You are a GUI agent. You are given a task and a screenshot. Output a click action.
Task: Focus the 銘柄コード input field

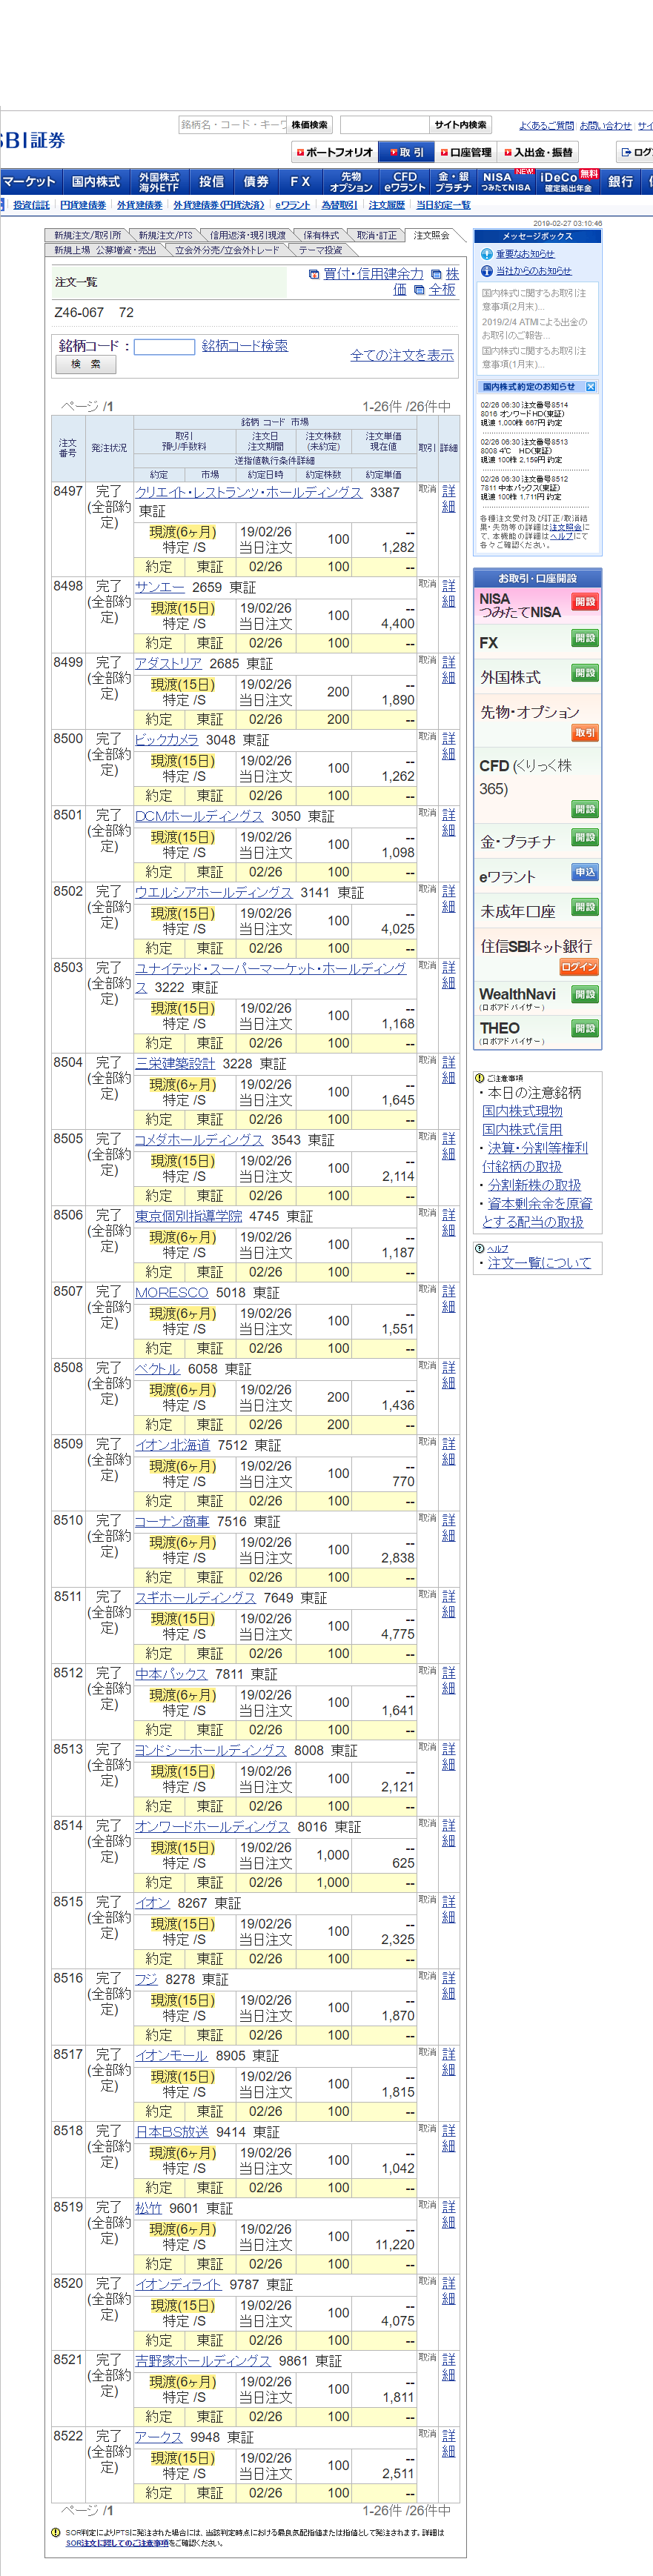click(x=164, y=346)
